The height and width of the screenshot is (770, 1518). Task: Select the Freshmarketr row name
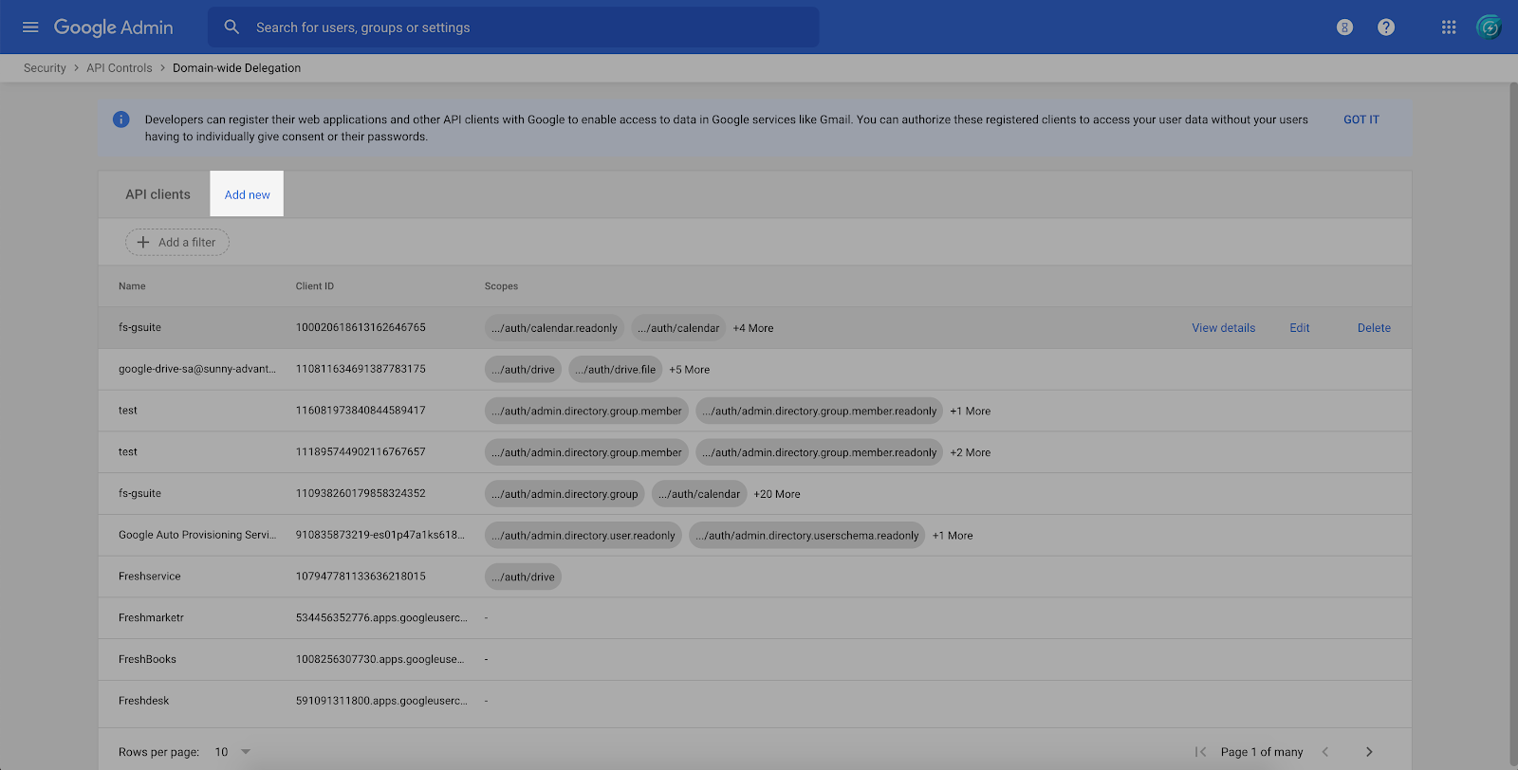151,617
